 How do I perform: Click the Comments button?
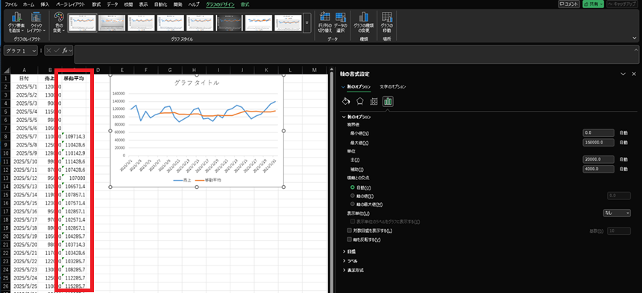[x=569, y=4]
